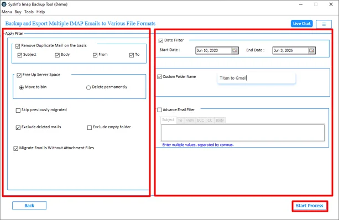This screenshot has height=220, width=339.
Task: Click the Live Chat button
Action: coord(302,24)
